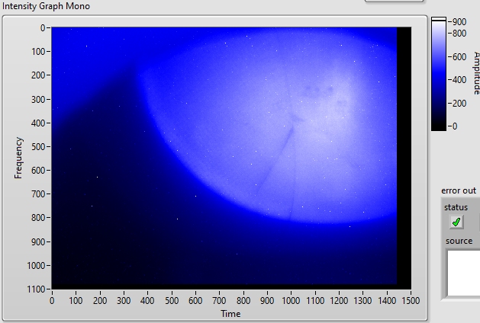Click the '1500' end marker on Time axis
The image size is (480, 323).
tap(411, 301)
